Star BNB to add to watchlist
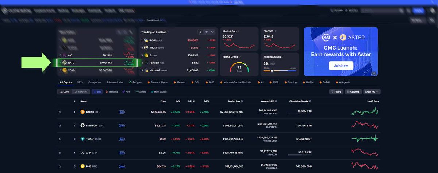This screenshot has width=438, height=173. point(60,166)
